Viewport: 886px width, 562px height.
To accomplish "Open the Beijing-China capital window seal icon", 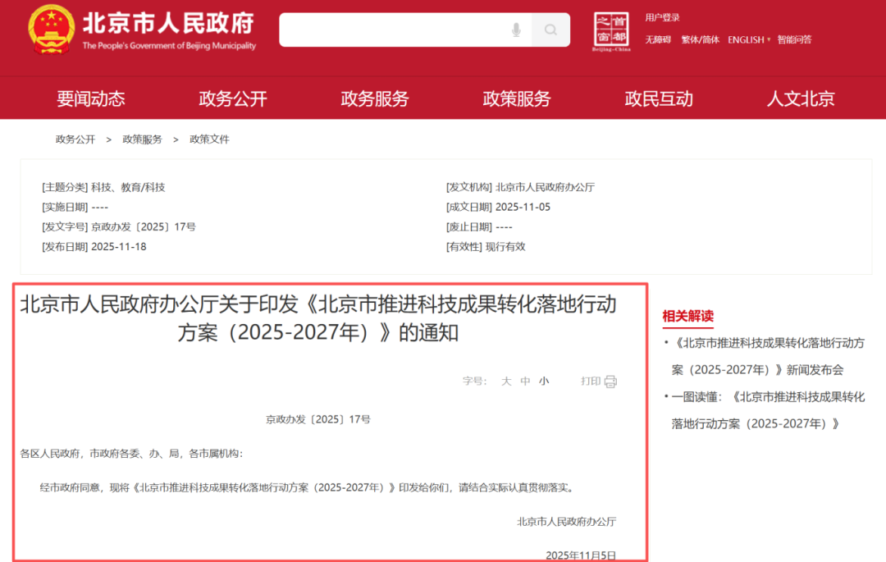I will (x=611, y=31).
